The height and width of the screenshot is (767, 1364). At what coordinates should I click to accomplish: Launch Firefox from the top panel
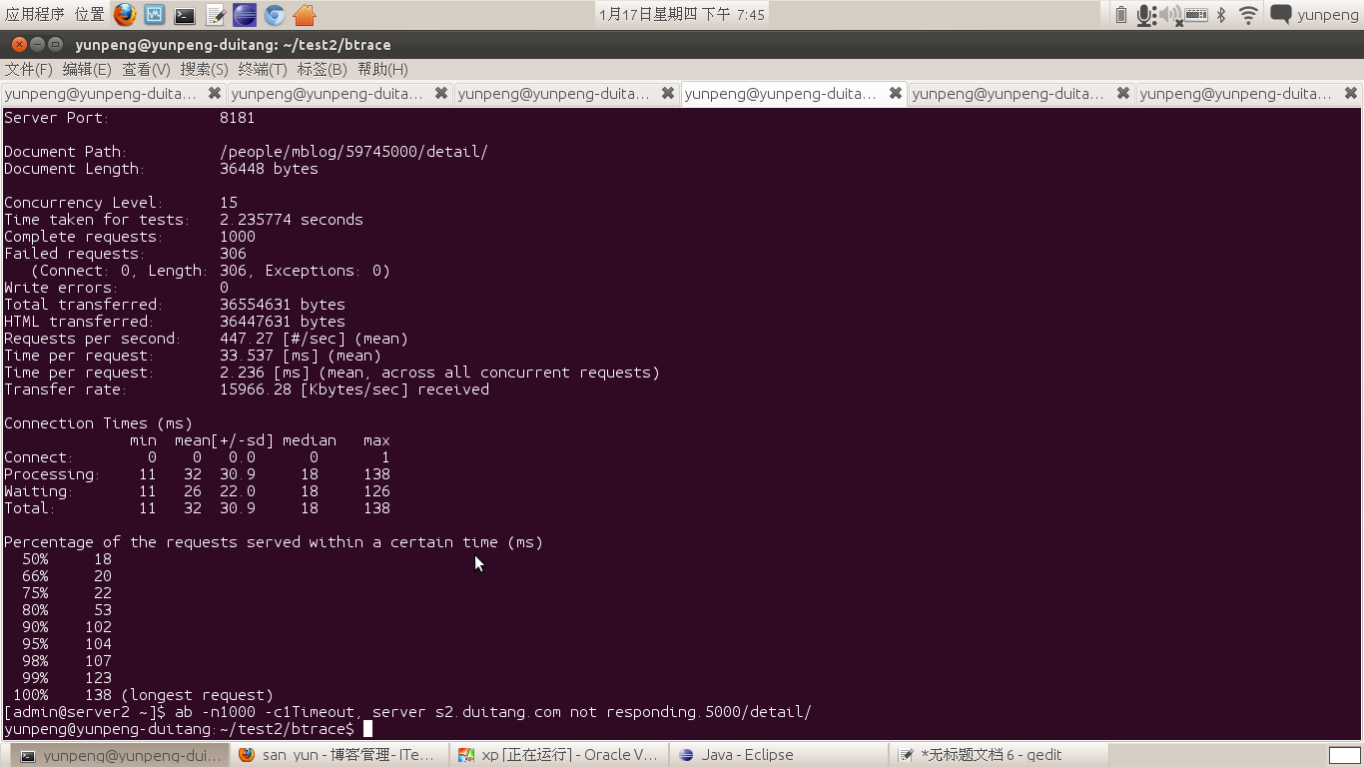click(x=125, y=14)
